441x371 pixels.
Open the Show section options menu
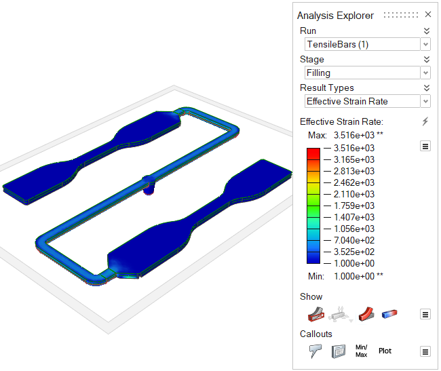pyautogui.click(x=425, y=314)
